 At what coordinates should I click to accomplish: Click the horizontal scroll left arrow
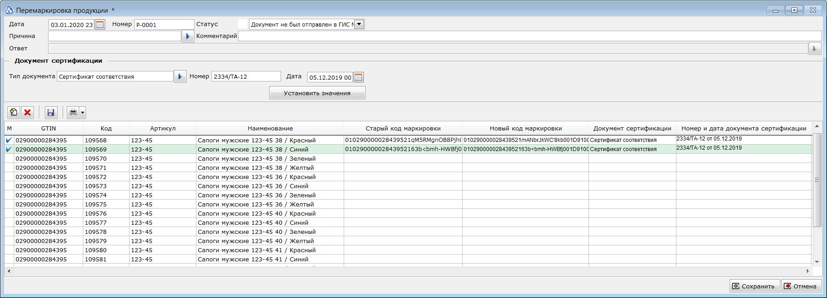point(9,271)
